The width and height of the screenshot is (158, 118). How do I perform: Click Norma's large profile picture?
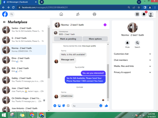click(132, 28)
